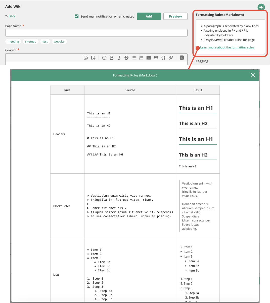Viewport: 270px width, 303px height.
Task: Select the meeting tag suggestion
Action: tap(13, 41)
